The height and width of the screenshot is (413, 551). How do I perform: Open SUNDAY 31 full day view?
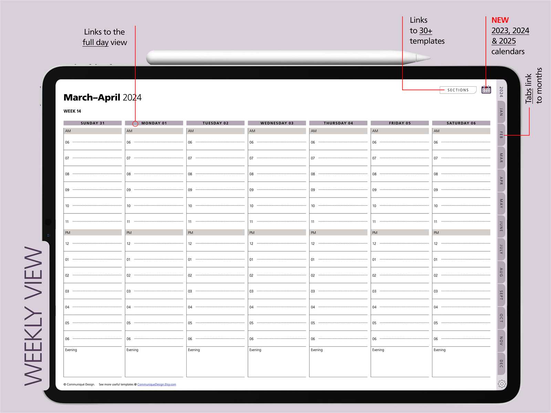click(x=93, y=123)
